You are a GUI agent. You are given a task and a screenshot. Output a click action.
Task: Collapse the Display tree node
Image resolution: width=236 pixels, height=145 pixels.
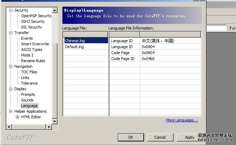click(11, 89)
